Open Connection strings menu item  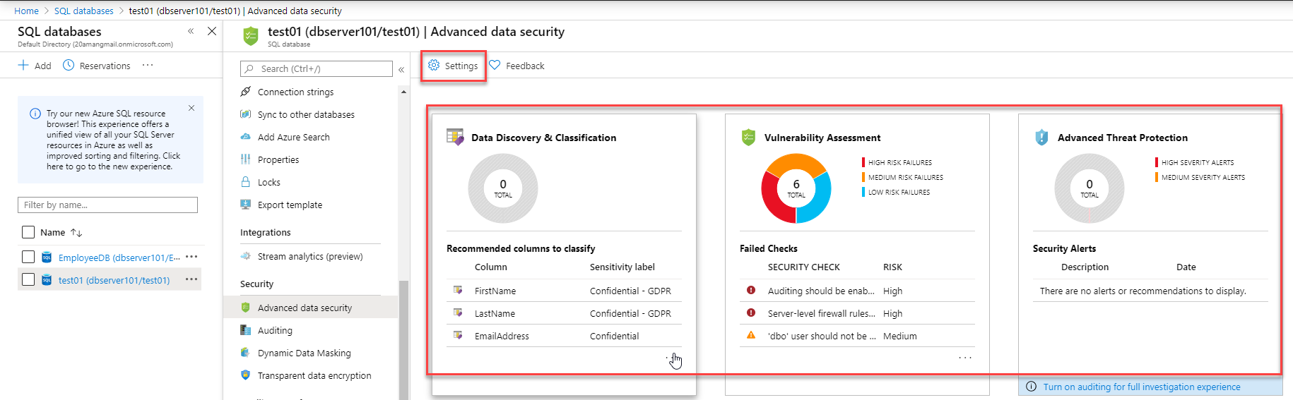click(x=295, y=92)
